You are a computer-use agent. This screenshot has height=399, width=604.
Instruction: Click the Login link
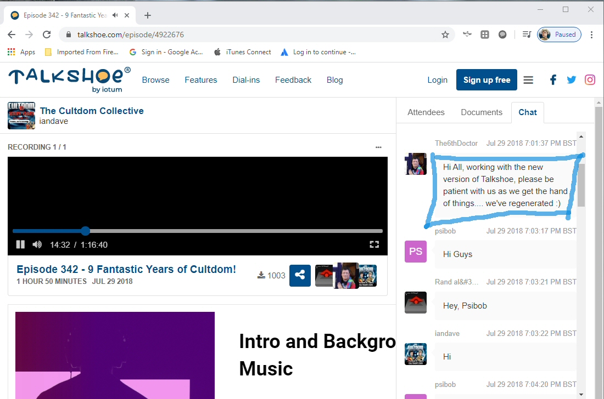click(437, 80)
